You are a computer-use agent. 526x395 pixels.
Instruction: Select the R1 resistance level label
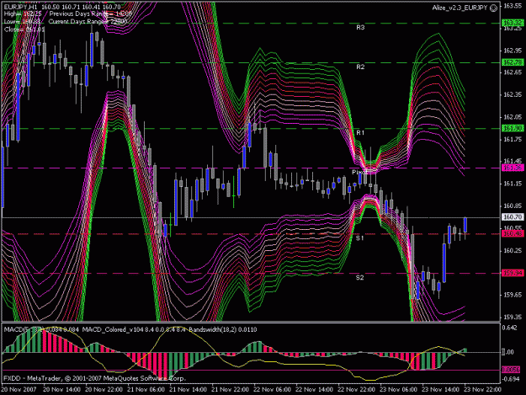pos(360,133)
